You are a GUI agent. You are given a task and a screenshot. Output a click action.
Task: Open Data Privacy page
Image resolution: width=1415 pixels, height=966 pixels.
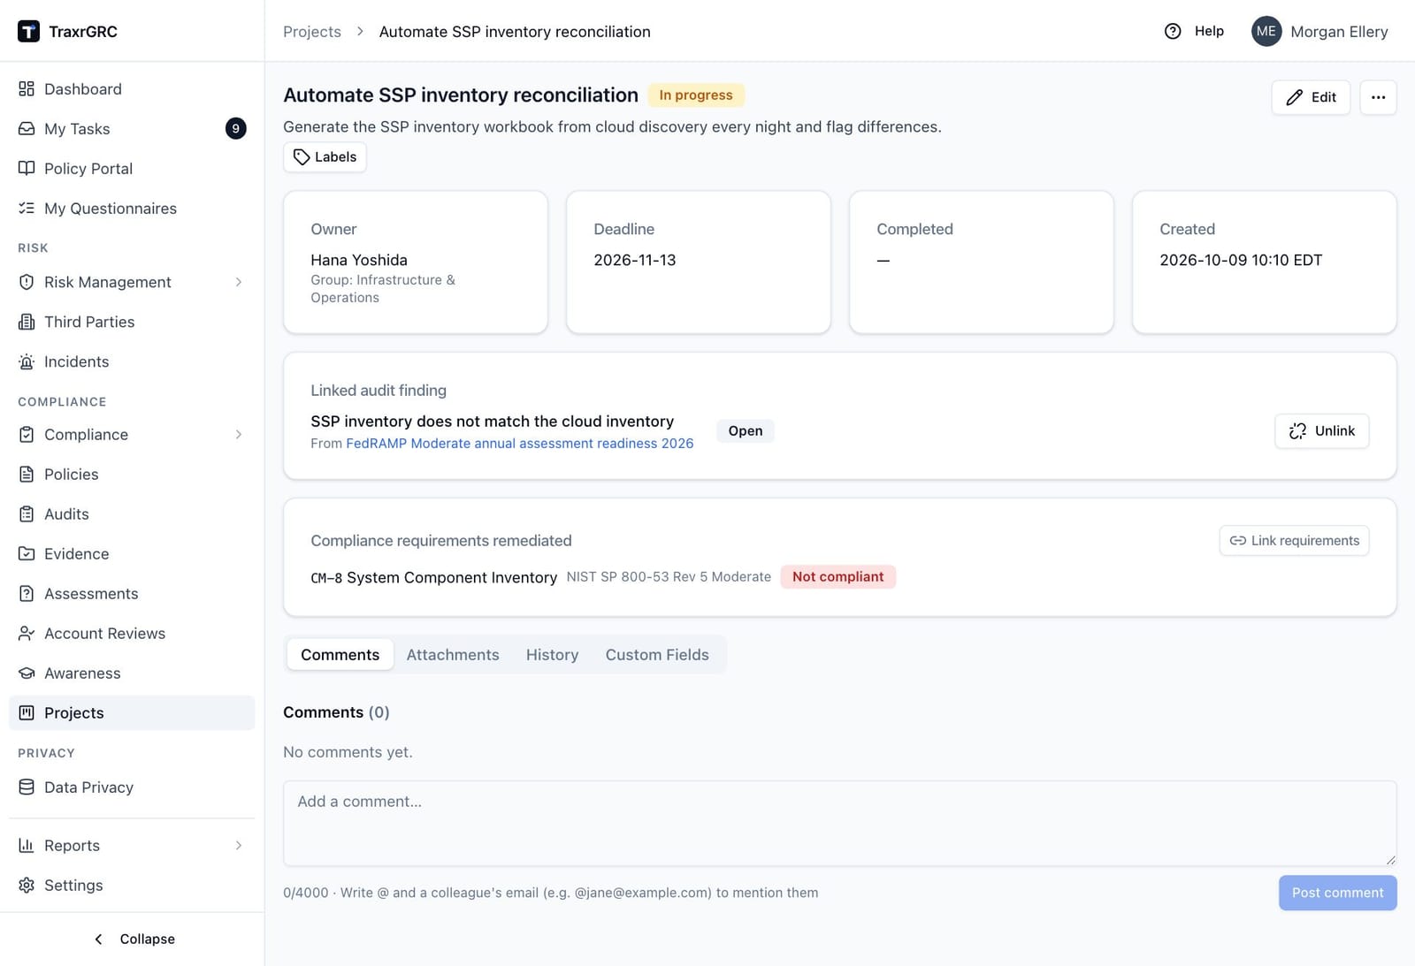coord(132,787)
